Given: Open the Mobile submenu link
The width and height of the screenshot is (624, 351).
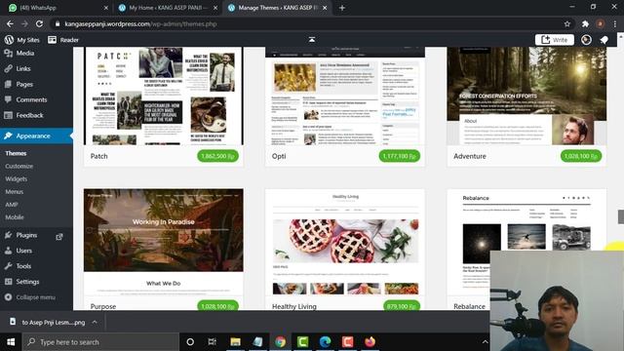Looking at the screenshot, I should tap(15, 216).
